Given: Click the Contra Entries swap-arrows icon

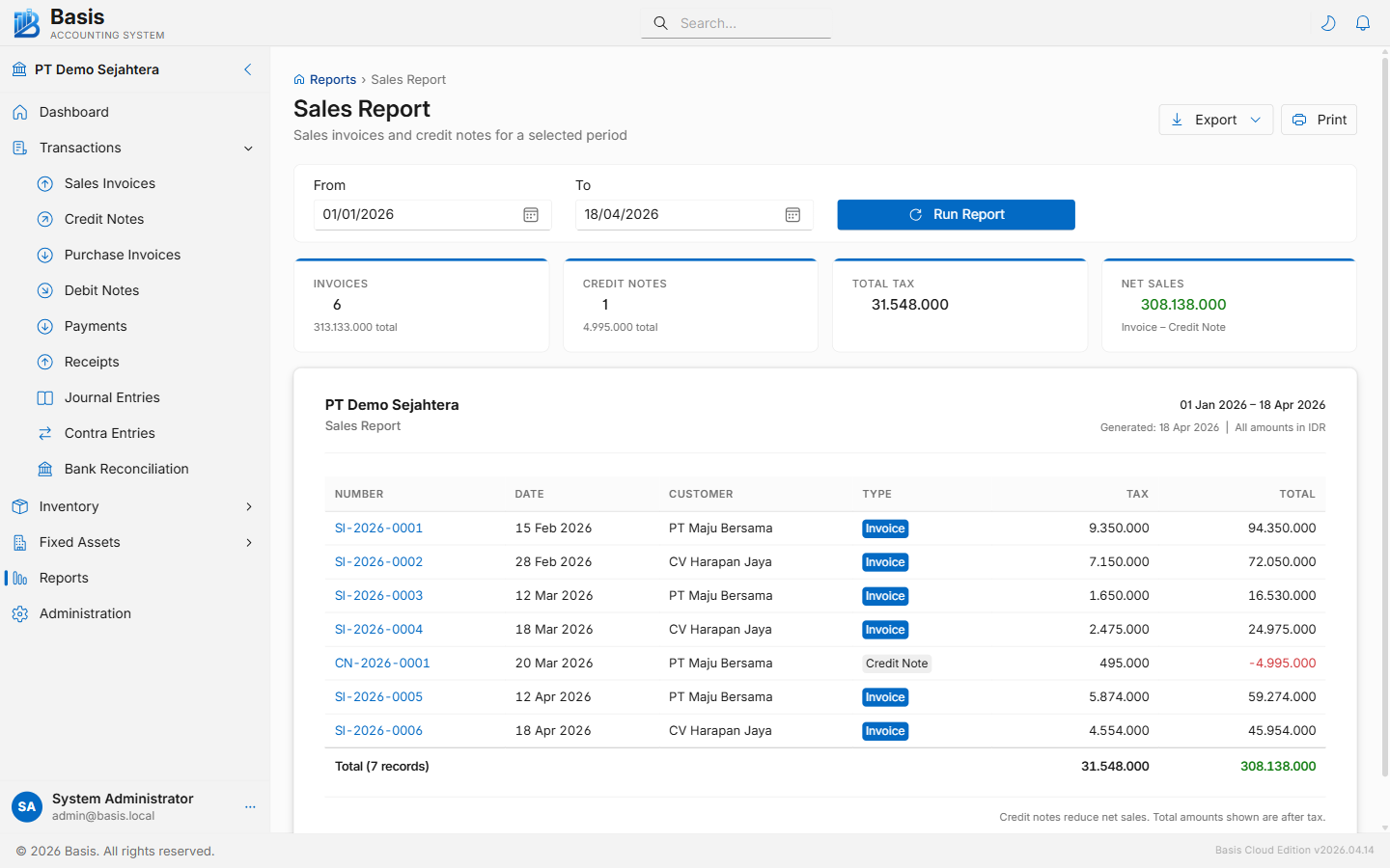Looking at the screenshot, I should (x=44, y=433).
